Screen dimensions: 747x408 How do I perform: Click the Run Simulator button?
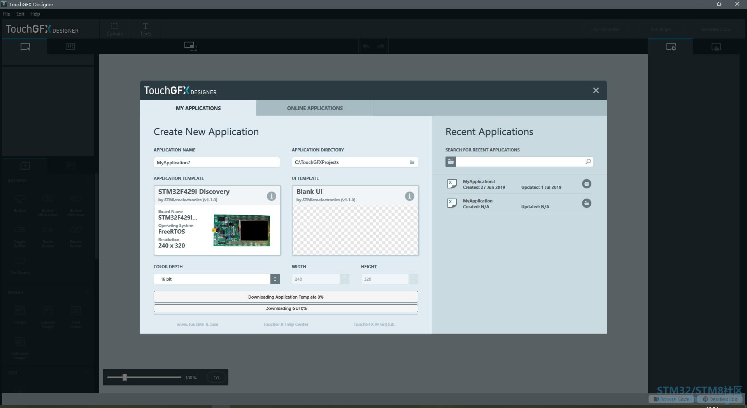pyautogui.click(x=607, y=29)
